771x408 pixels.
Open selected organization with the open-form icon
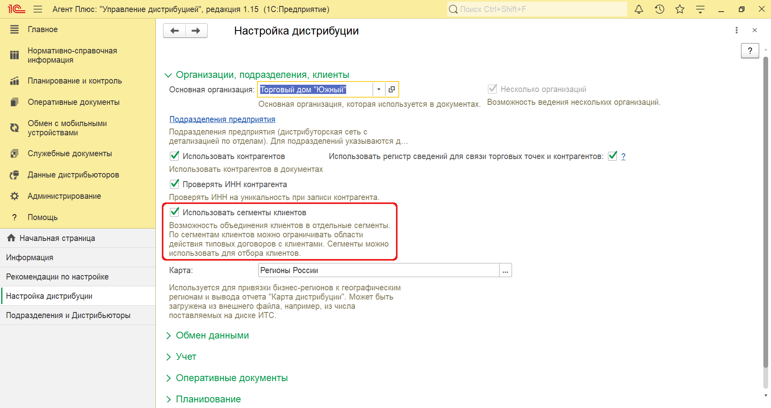[392, 89]
